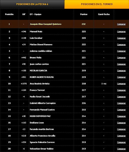Viewport: 129px width, 152px height.
Task: Select the name HUGO DOMINGO PAZ
Action: pos(40,116)
